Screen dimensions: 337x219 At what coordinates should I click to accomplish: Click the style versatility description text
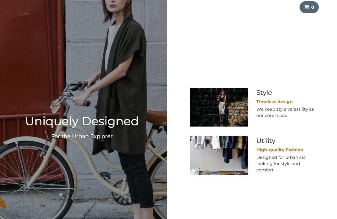point(285,112)
